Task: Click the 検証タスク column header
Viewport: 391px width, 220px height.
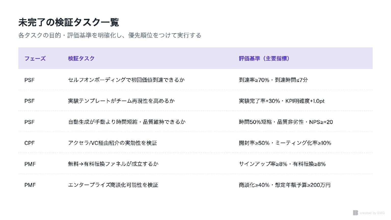Action: (x=81, y=59)
